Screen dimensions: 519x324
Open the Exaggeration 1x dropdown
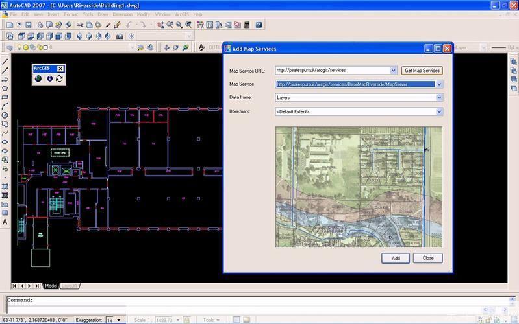coord(118,320)
